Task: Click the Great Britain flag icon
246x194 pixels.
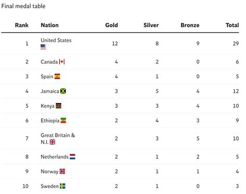Action: 52,142
